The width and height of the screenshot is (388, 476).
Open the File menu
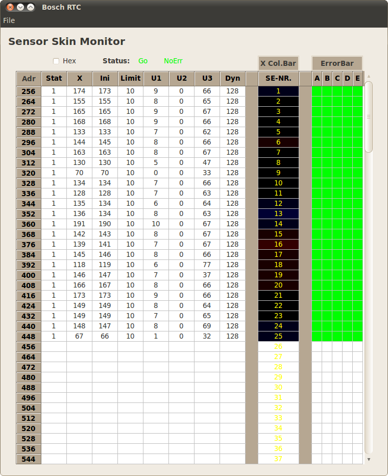pos(9,20)
